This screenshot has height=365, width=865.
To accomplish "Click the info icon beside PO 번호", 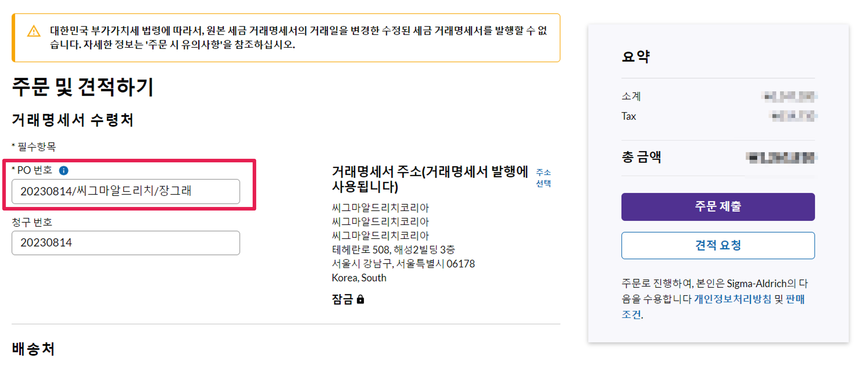I will [x=63, y=171].
